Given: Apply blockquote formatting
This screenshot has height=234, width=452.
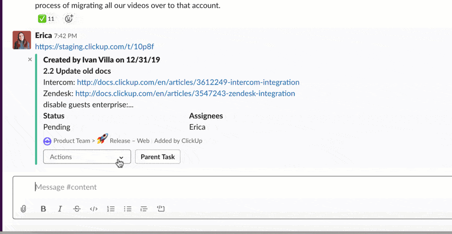Looking at the screenshot, I should (144, 209).
